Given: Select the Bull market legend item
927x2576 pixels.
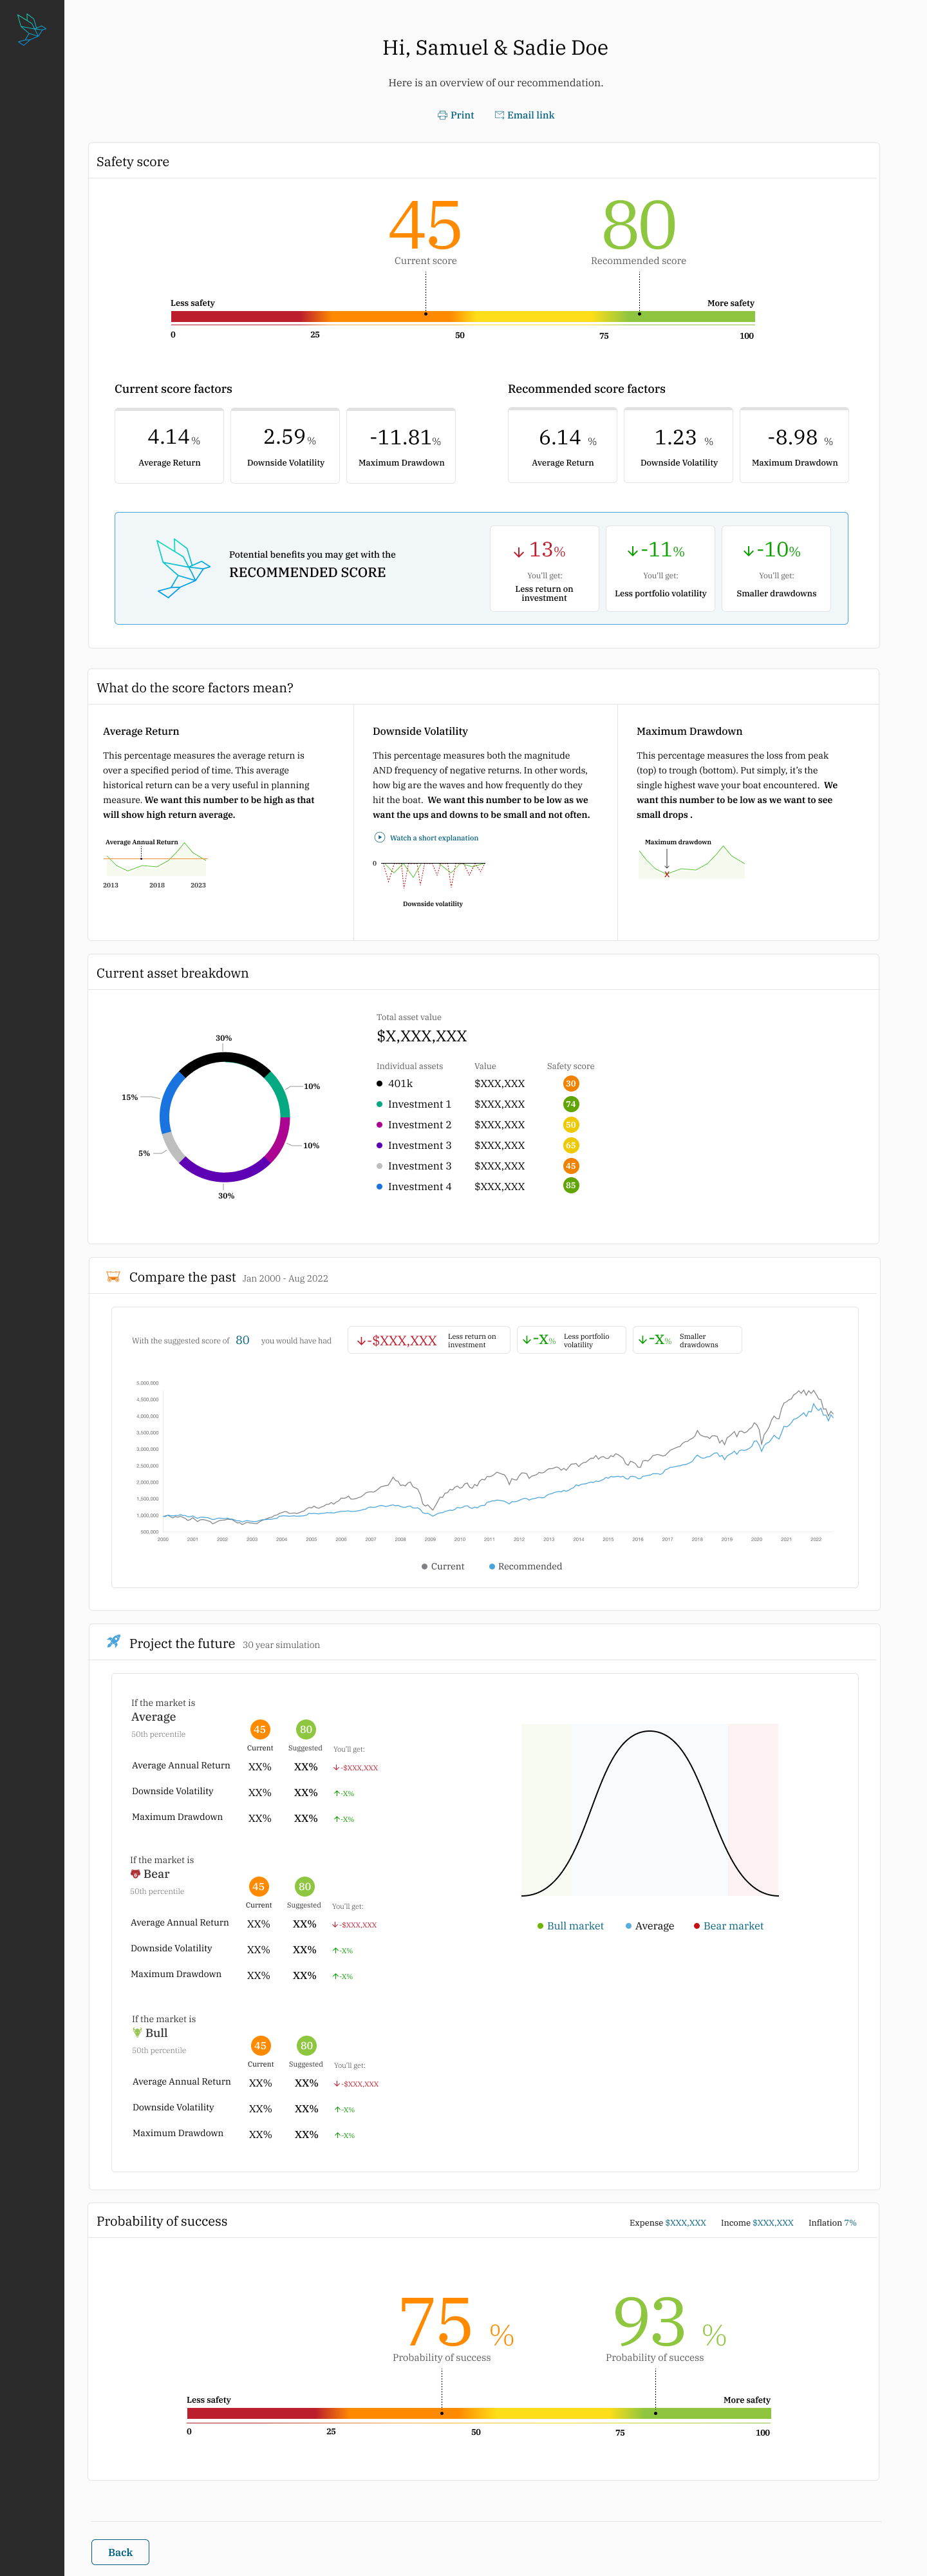Looking at the screenshot, I should point(571,1926).
